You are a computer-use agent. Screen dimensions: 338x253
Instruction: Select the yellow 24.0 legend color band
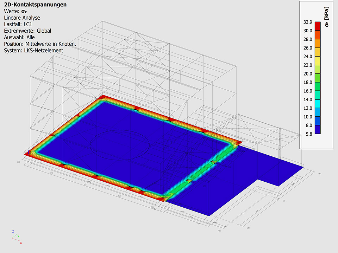tap(318, 60)
